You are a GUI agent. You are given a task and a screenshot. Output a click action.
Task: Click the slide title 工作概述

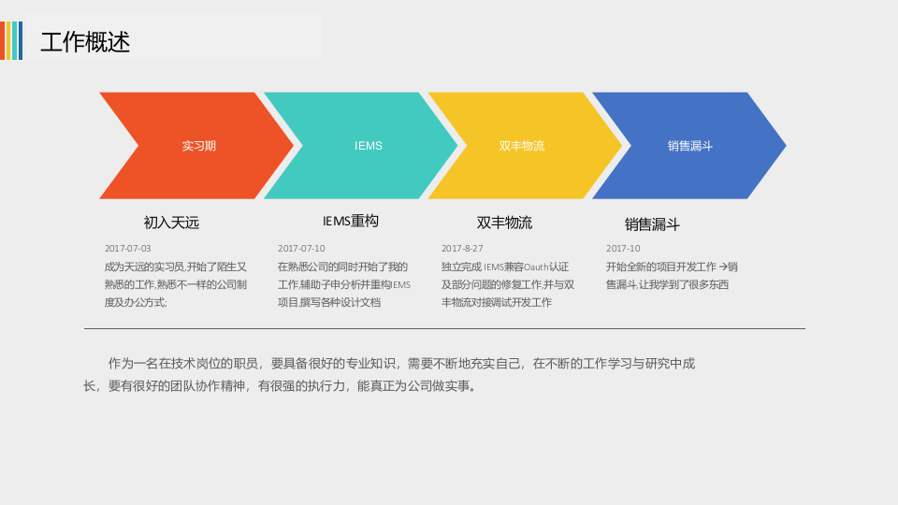[x=85, y=42]
